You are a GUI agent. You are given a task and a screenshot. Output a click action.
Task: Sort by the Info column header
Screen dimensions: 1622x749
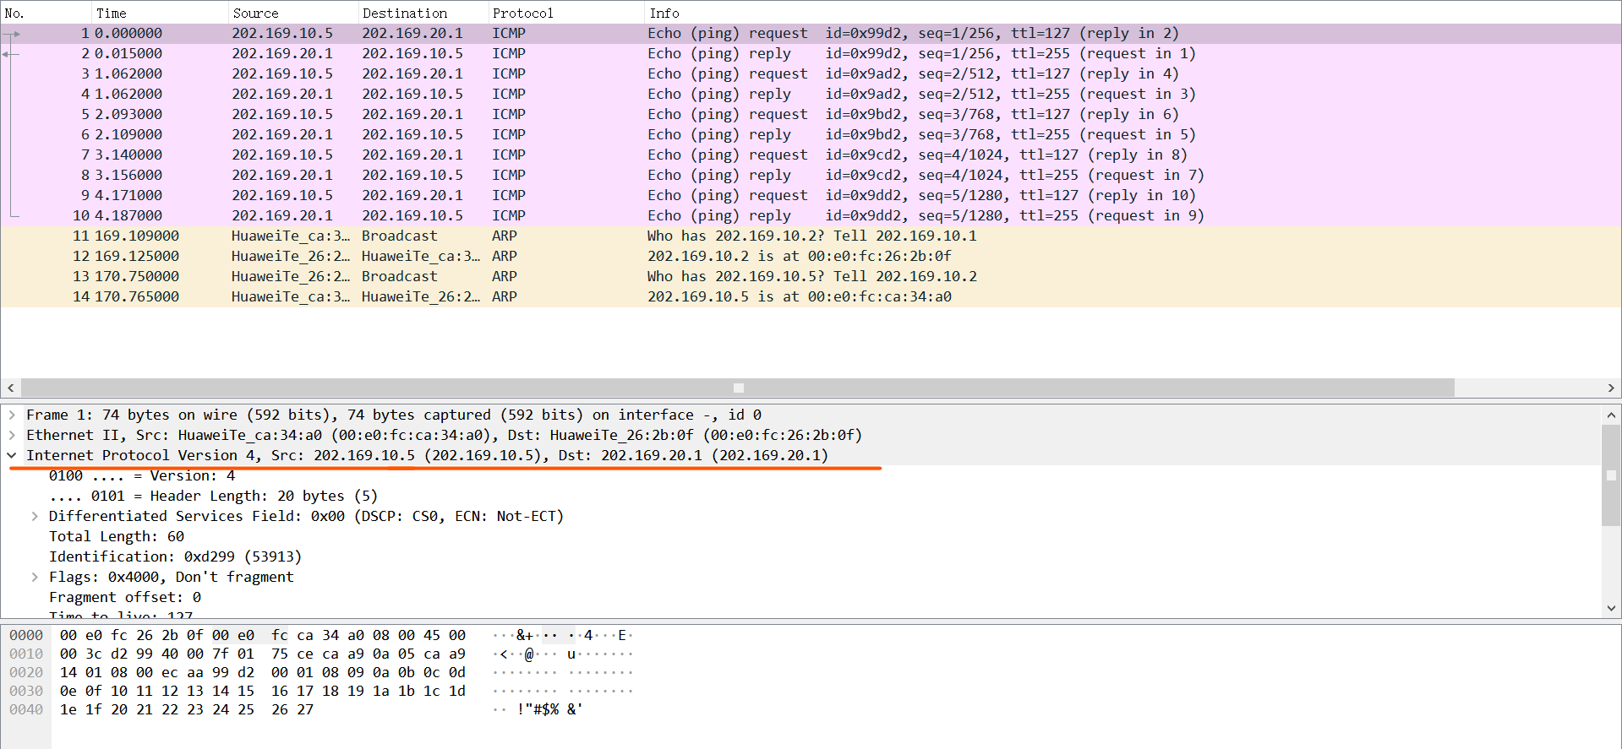(1133, 13)
